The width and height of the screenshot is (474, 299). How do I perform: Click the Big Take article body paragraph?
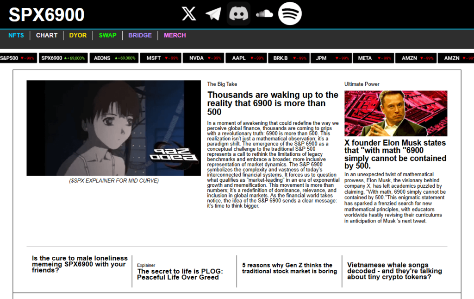273,164
